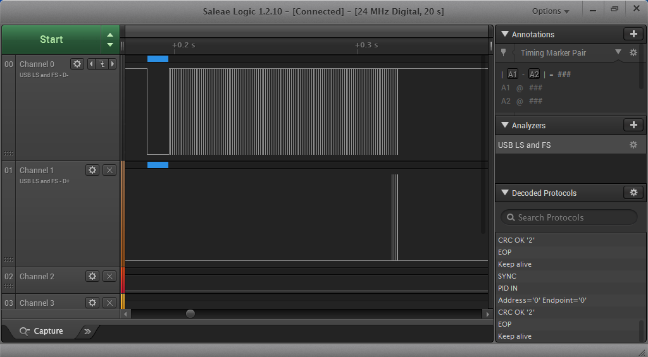Jump to previous edge on Channel 0
The height and width of the screenshot is (357, 648).
(91, 64)
